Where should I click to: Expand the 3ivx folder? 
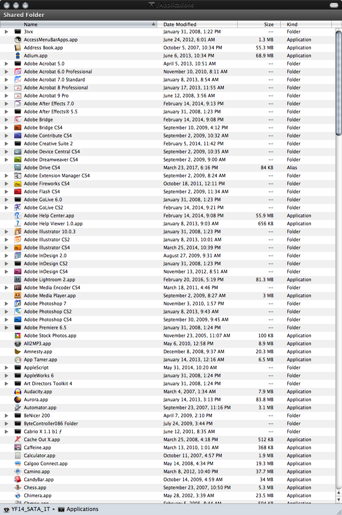point(6,32)
